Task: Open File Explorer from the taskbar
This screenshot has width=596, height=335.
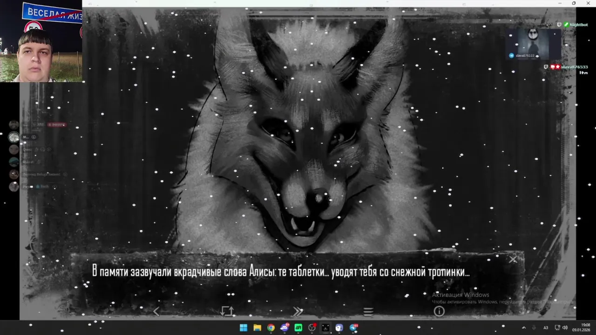Action: pos(257,328)
